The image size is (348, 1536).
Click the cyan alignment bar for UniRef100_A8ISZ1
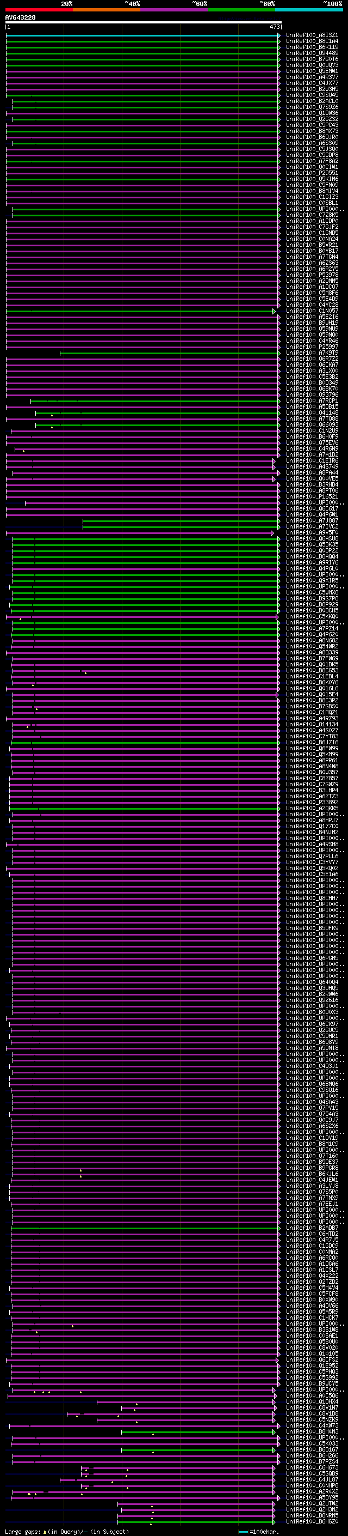(143, 36)
